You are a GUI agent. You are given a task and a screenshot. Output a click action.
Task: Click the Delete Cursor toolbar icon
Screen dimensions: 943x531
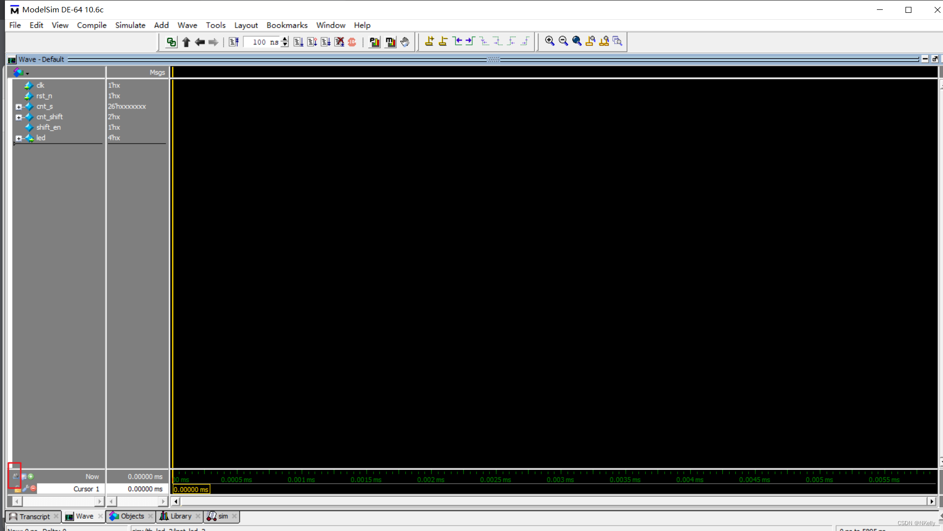point(443,41)
